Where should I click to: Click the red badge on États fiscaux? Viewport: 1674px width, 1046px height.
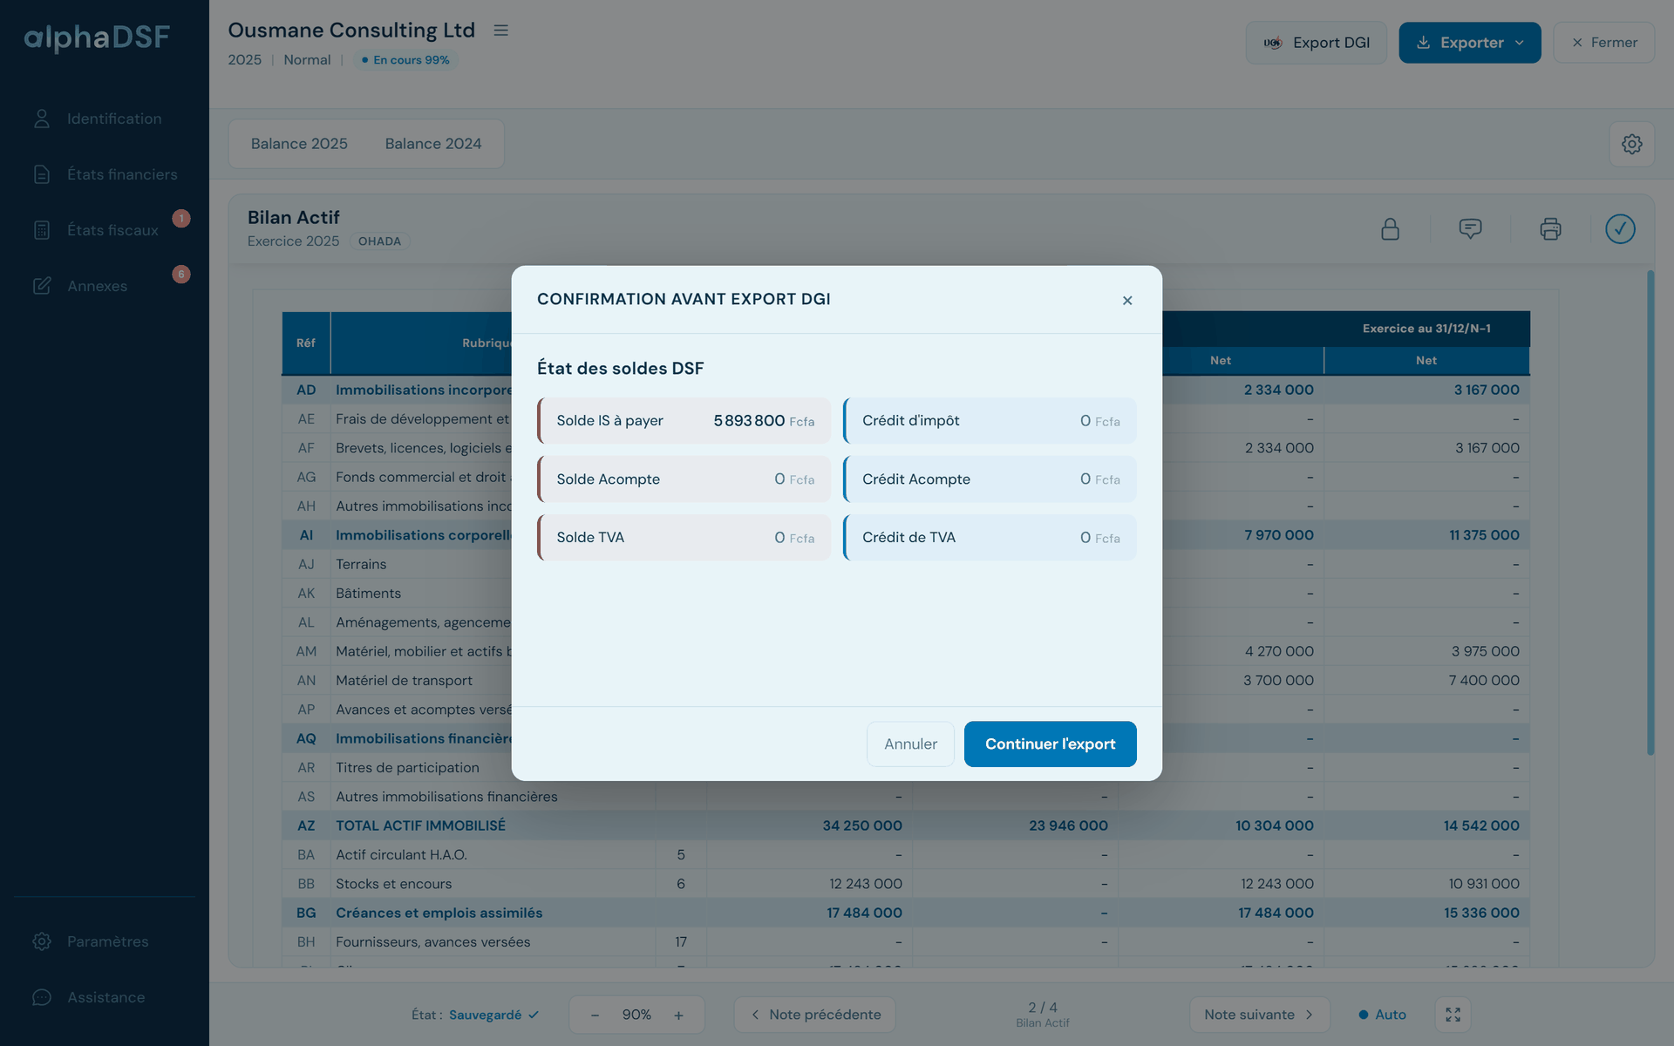coord(180,219)
